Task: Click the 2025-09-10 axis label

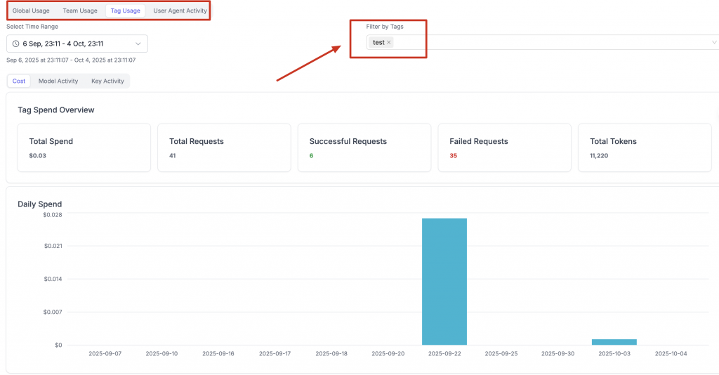Action: (161, 353)
